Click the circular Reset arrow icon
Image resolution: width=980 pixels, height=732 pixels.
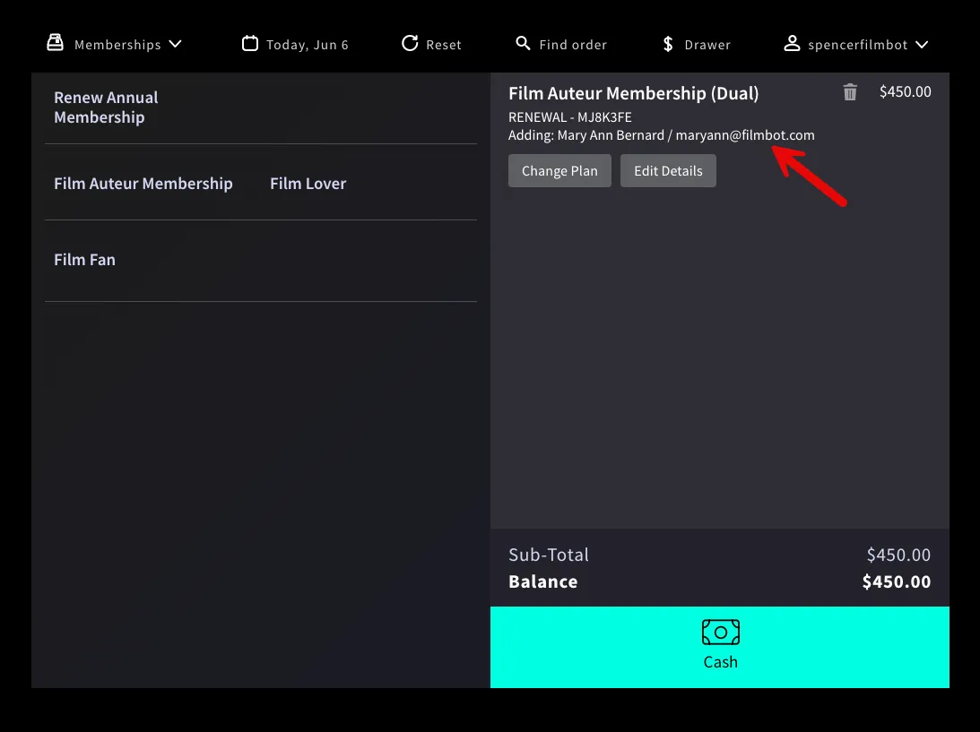(410, 43)
